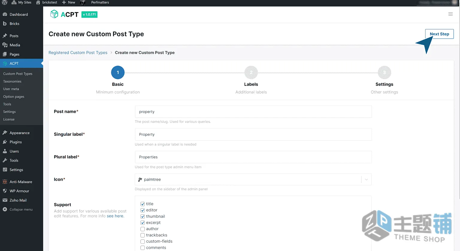This screenshot has height=251, width=460.
Task: Click the Next Step button
Action: pyautogui.click(x=439, y=34)
